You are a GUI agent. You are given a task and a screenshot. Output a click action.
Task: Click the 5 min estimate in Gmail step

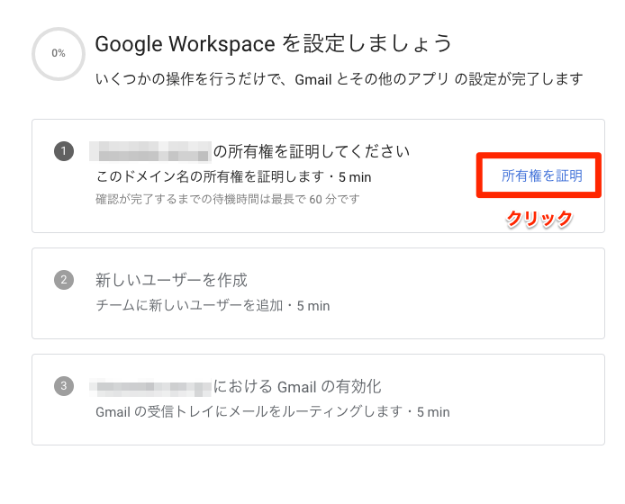pos(431,413)
